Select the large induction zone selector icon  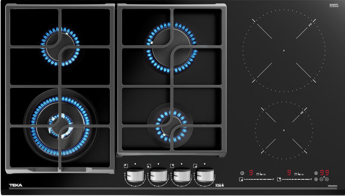pos(242,180)
